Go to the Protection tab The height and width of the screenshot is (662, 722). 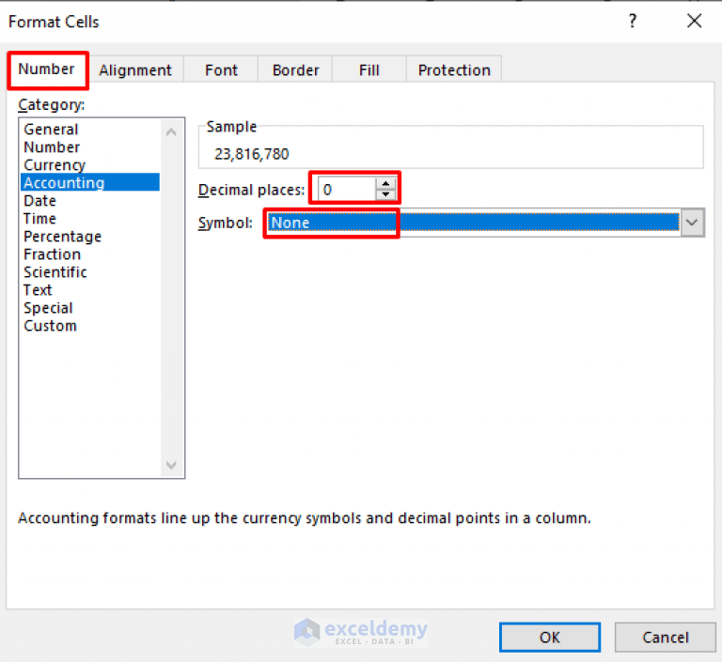click(x=454, y=70)
